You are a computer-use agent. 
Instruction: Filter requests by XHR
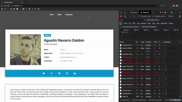pos(125,23)
